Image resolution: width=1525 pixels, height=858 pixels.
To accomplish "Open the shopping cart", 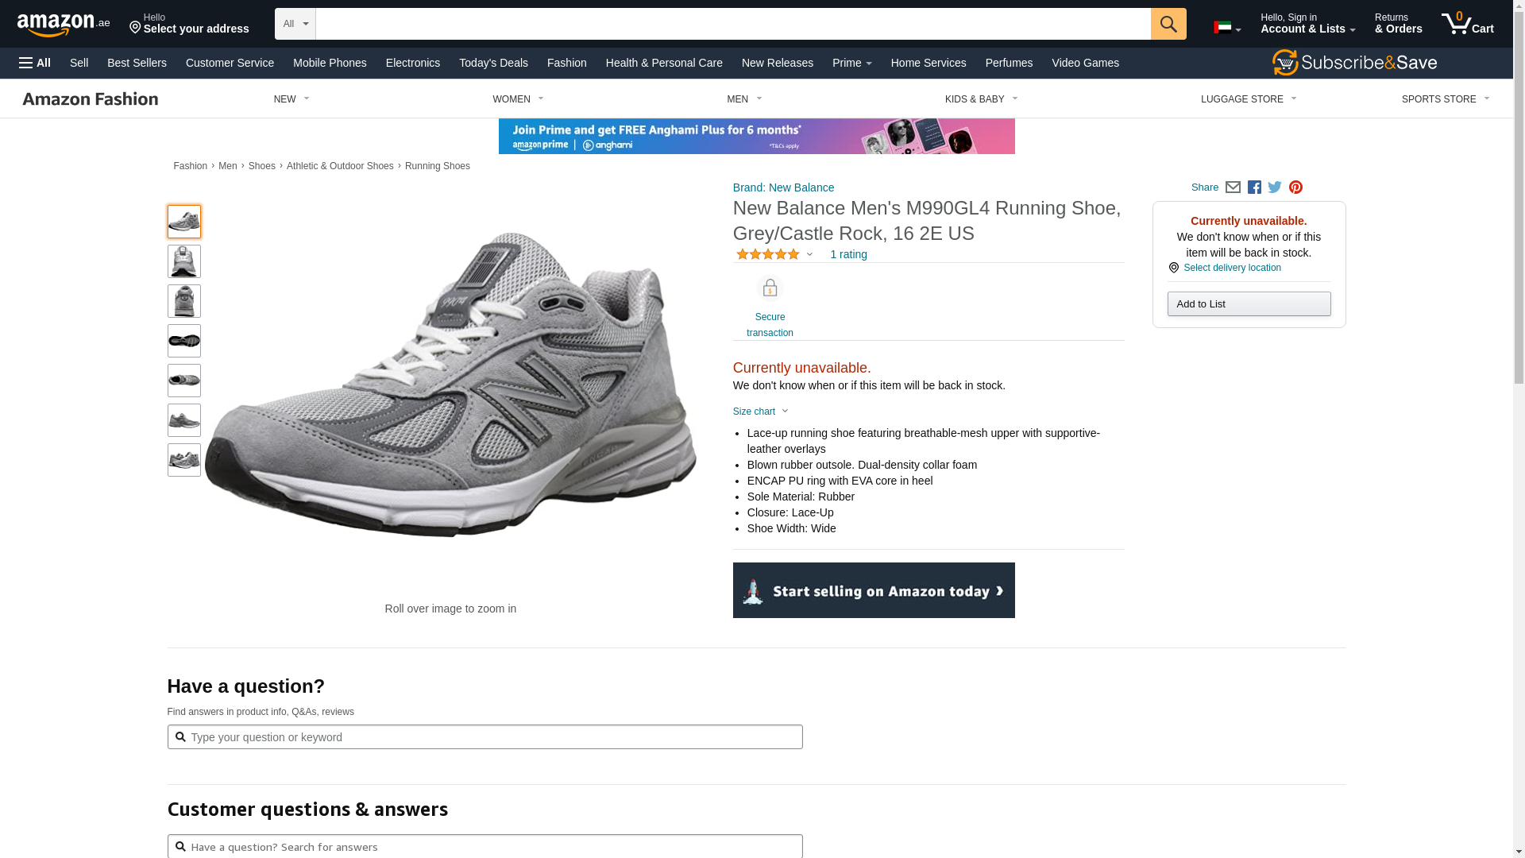I will coord(1467,24).
